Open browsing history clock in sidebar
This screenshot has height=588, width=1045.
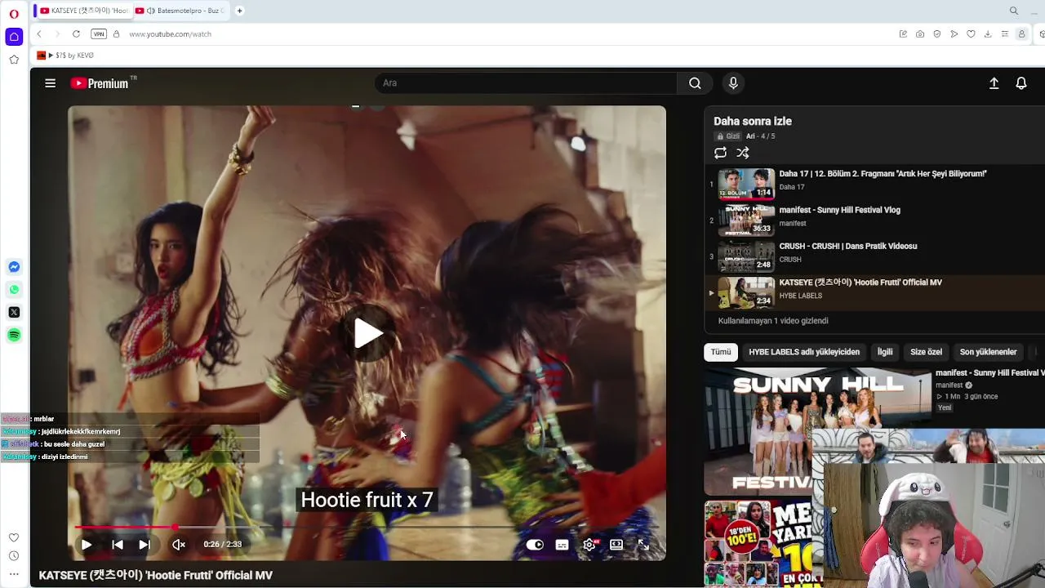[14, 556]
